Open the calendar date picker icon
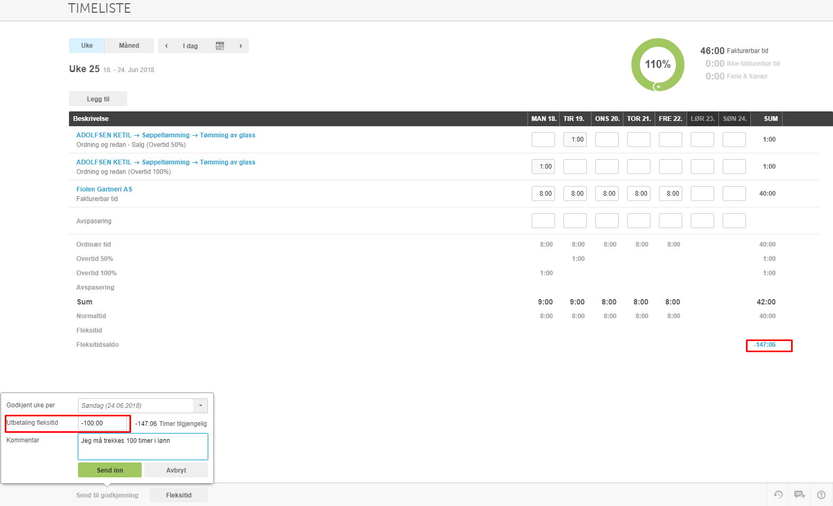 coord(220,46)
